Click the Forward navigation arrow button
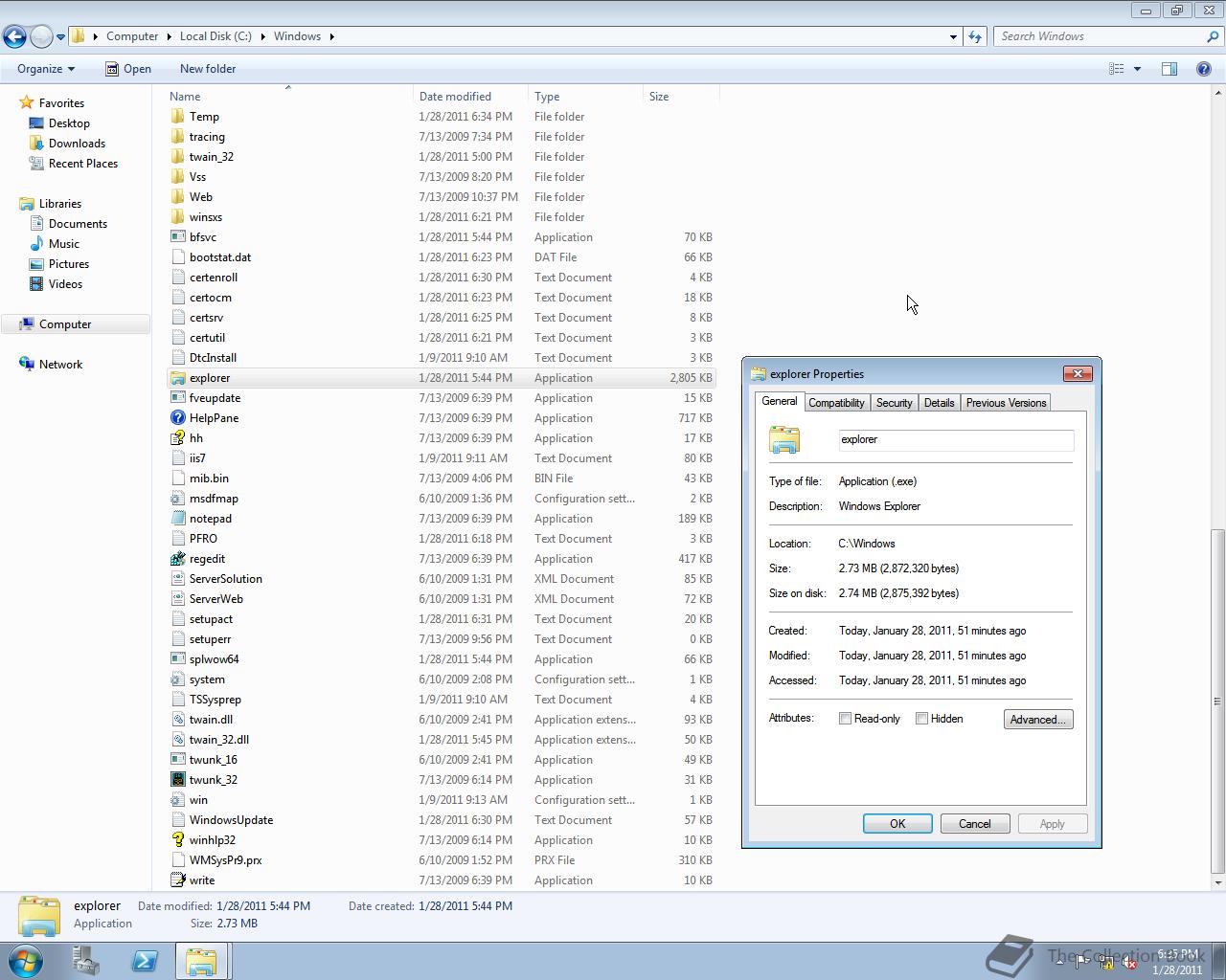This screenshot has height=980, width=1226. click(41, 36)
